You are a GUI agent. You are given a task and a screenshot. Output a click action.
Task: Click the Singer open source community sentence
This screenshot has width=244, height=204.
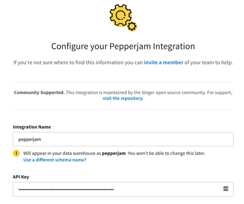click(149, 93)
